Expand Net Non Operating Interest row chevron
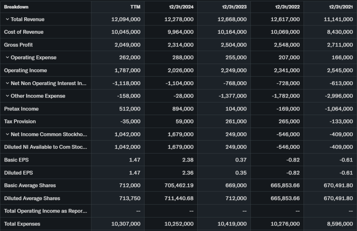Image resolution: width=357 pixels, height=231 pixels. point(7,83)
